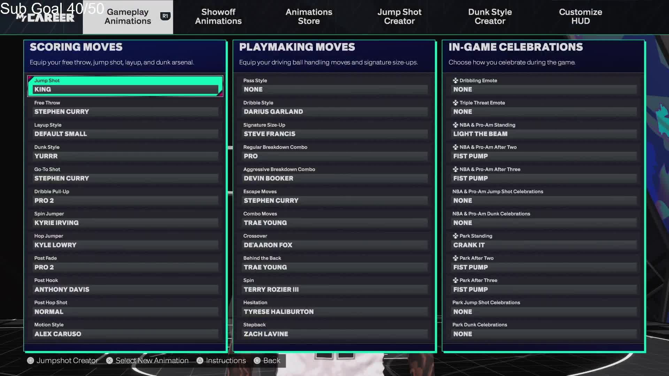Screen dimensions: 669x376
Task: Open Dunk Style YURRR slot
Action: [x=125, y=152]
